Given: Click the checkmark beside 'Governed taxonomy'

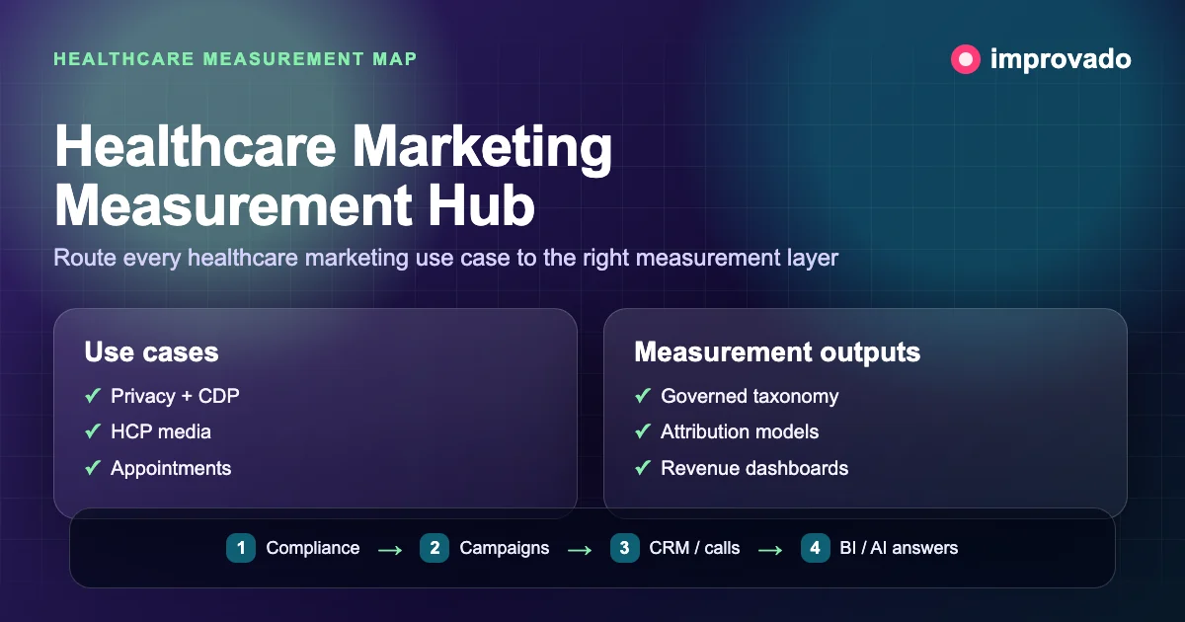Looking at the screenshot, I should coord(643,396).
